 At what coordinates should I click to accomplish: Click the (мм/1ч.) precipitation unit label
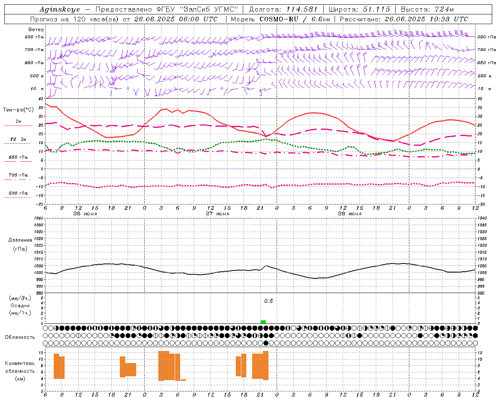(x=20, y=313)
